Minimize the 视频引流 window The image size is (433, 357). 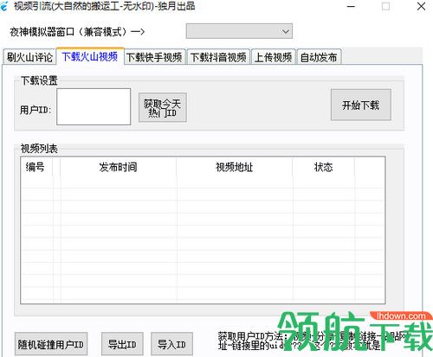pos(351,6)
